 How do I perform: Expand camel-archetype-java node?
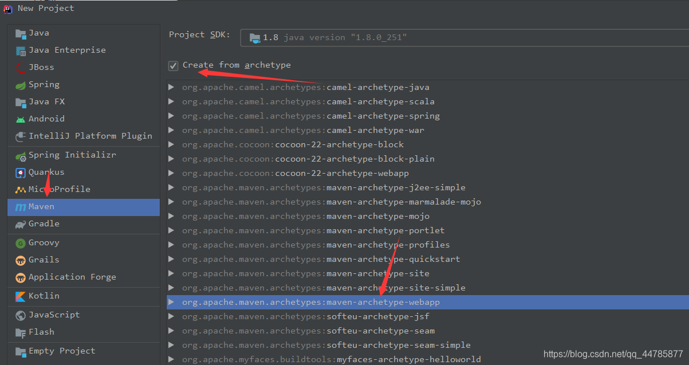[171, 88]
